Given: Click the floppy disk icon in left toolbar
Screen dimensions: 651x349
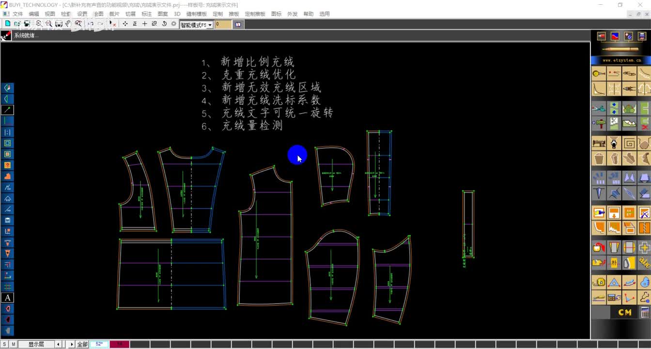Looking at the screenshot, I should click(x=8, y=220).
